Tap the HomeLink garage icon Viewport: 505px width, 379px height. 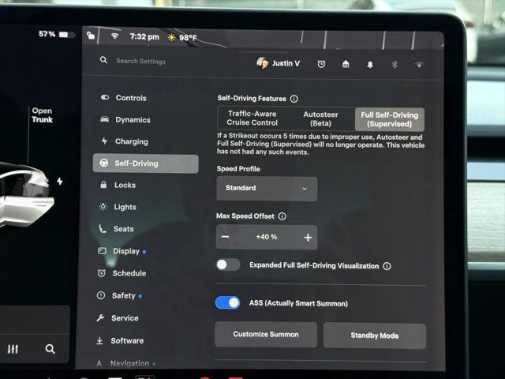[x=346, y=64]
